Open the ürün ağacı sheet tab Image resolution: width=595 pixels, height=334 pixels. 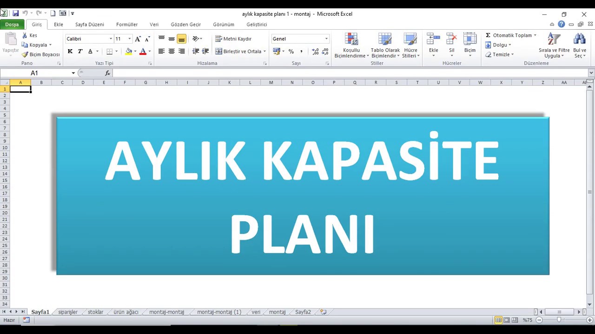pyautogui.click(x=126, y=312)
